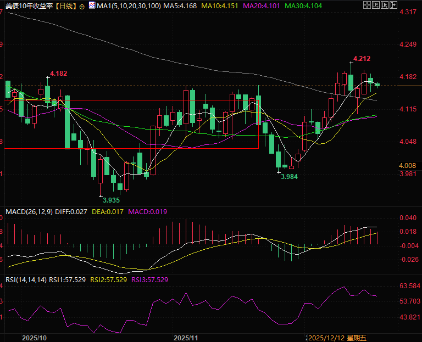Click the DEA:0.017 value
The image size is (422, 342).
point(108,212)
